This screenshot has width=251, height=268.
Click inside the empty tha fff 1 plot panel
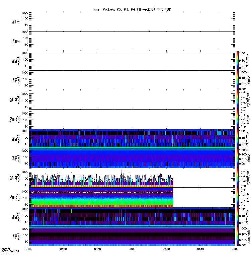tap(132, 21)
